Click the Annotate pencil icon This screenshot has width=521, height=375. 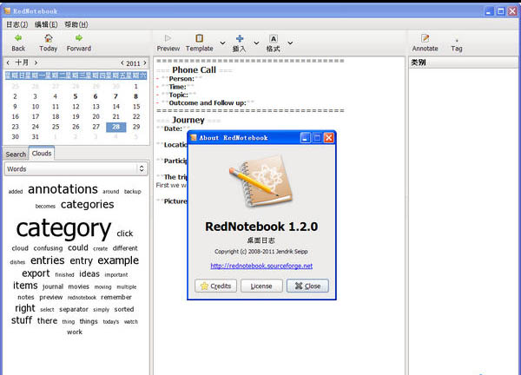click(425, 43)
